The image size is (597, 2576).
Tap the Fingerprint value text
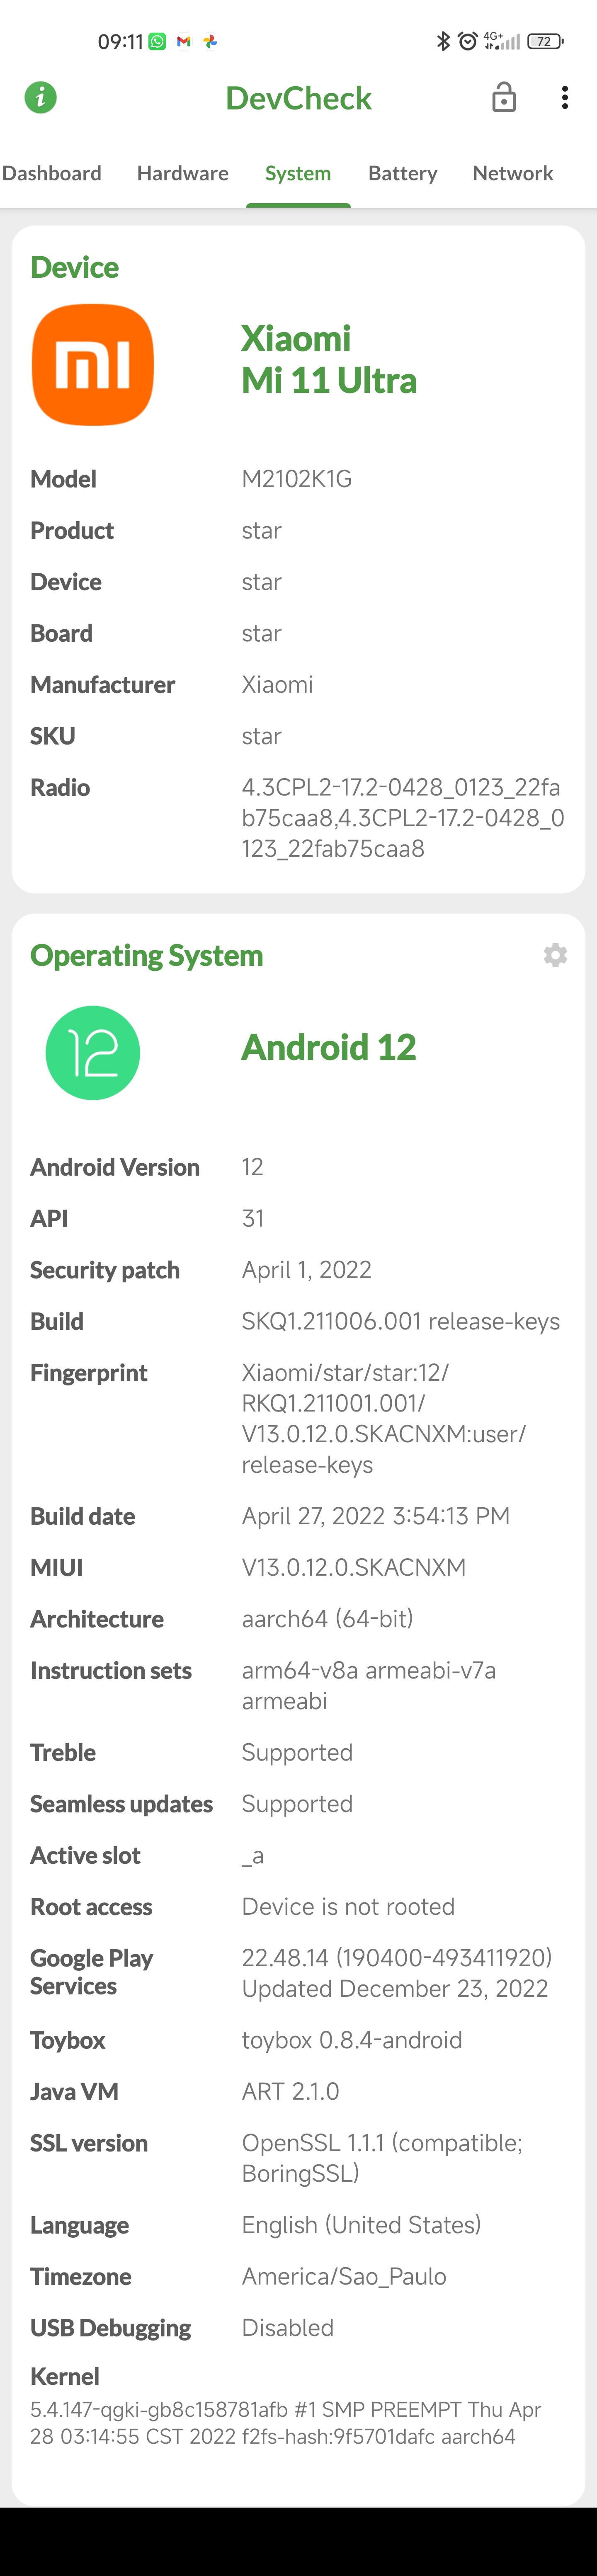tap(384, 1418)
